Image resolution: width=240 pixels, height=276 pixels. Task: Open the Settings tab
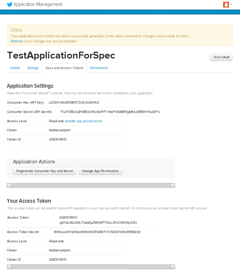pos(33,68)
